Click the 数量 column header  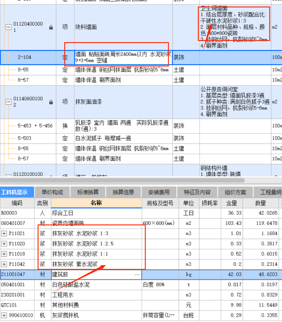click(260, 203)
